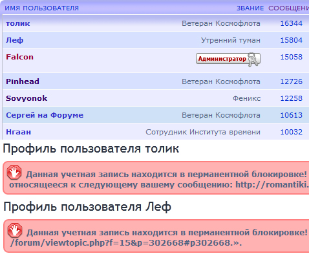Open the user profile link for Нгаан
Viewport: 309px width, 256px height.
(x=18, y=132)
